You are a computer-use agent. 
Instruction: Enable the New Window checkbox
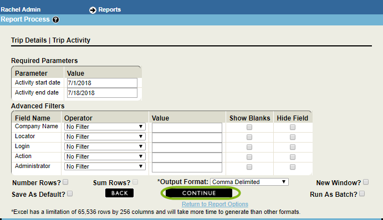tap(366, 182)
